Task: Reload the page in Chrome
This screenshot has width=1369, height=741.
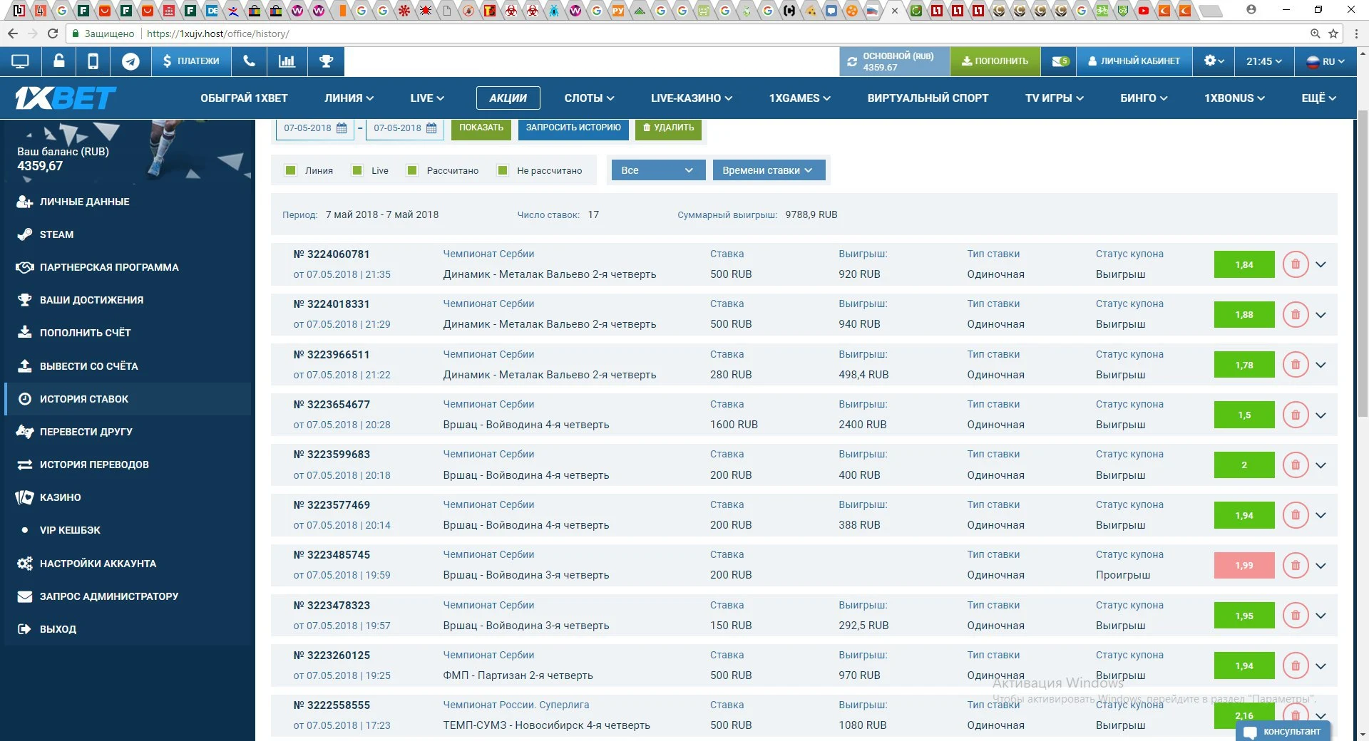Action: pyautogui.click(x=52, y=33)
